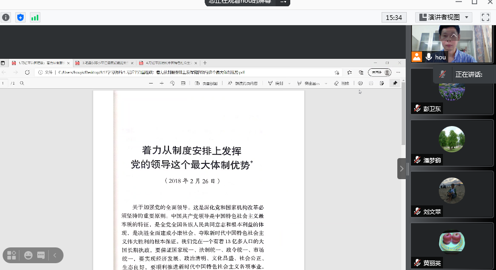Image resolution: width=496 pixels, height=270 pixels.
Task: Check the green network signal icon
Action: (35, 17)
